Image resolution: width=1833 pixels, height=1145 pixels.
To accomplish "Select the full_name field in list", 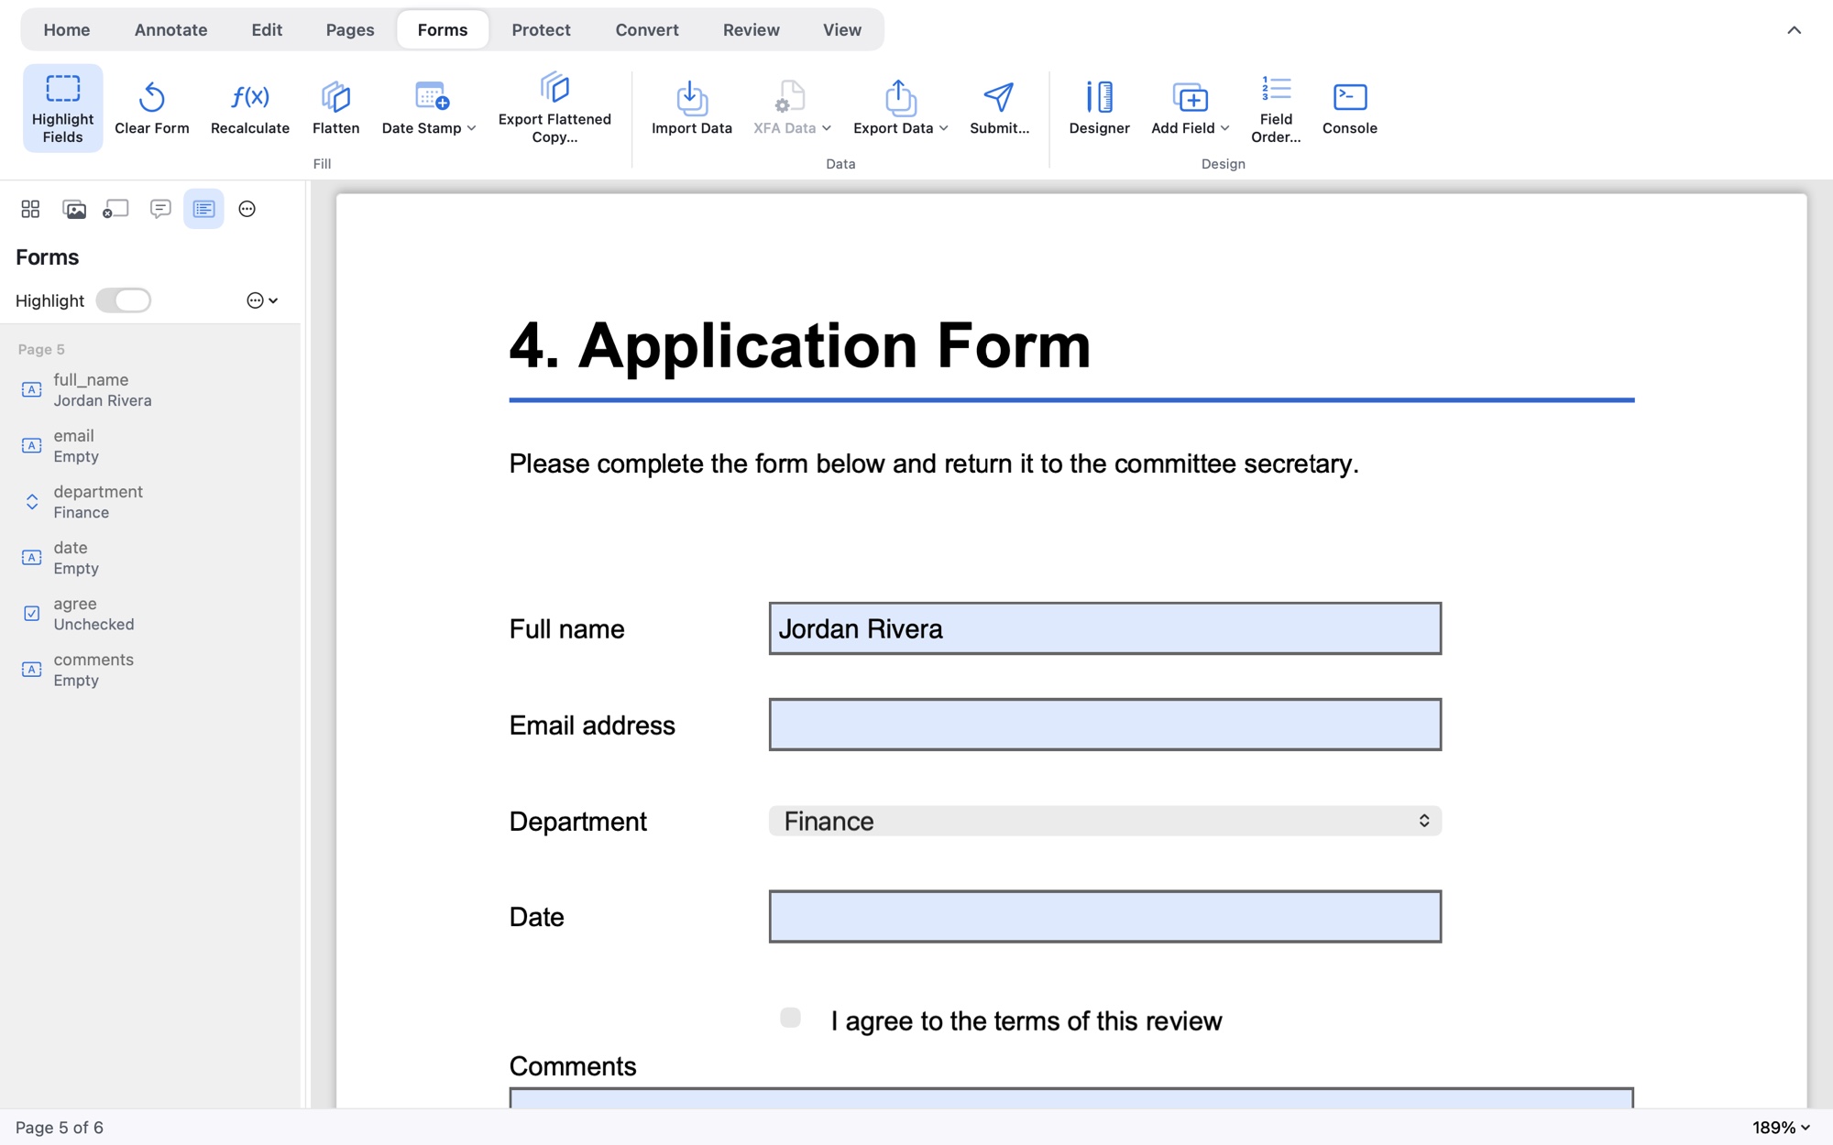I will pos(151,389).
